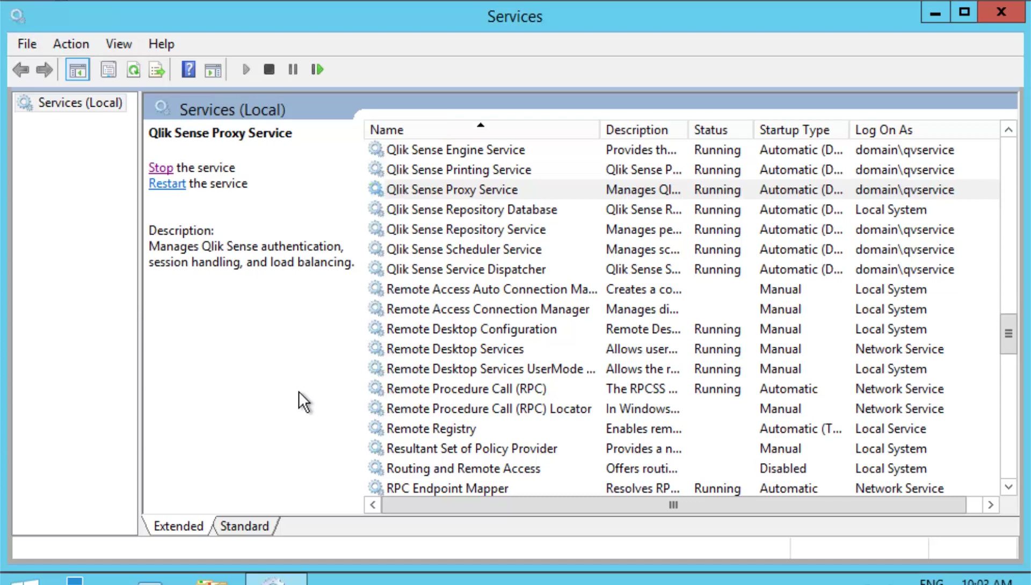Switch to the Extended tab
Viewport: 1031px width, 585px height.
pyautogui.click(x=178, y=526)
